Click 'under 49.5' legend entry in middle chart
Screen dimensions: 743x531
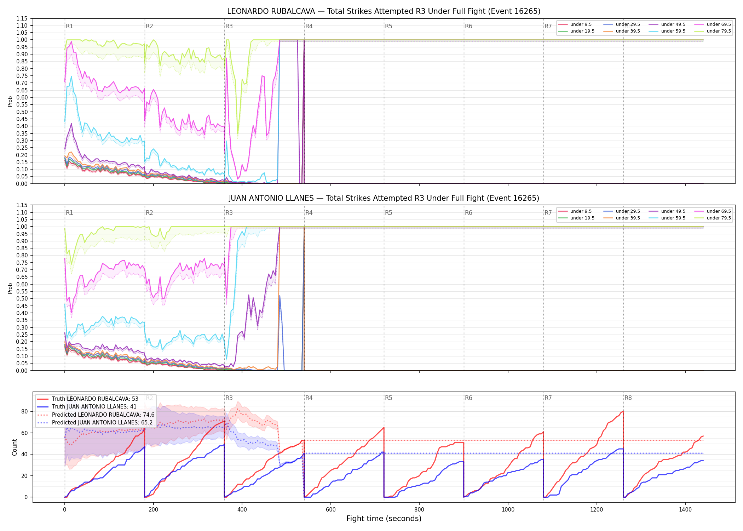click(x=667, y=211)
